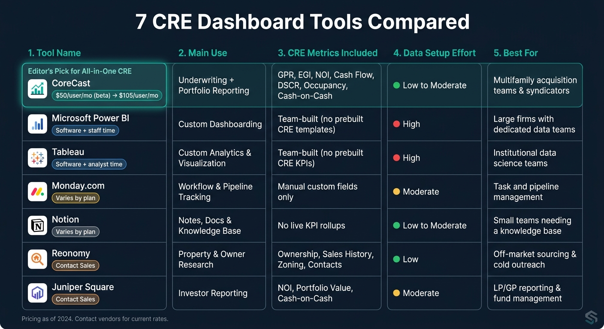Select the '4. Data Setup Effort' header

point(435,53)
